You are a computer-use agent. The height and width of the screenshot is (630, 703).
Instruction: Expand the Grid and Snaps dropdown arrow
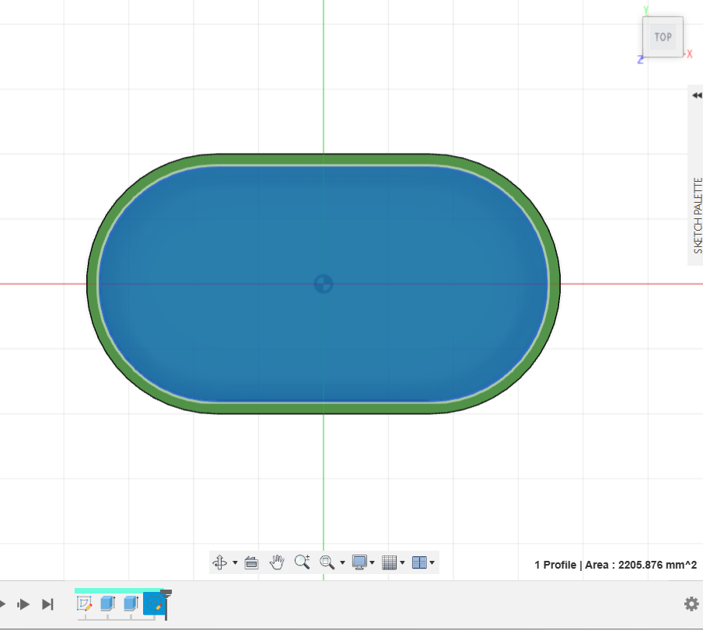402,563
